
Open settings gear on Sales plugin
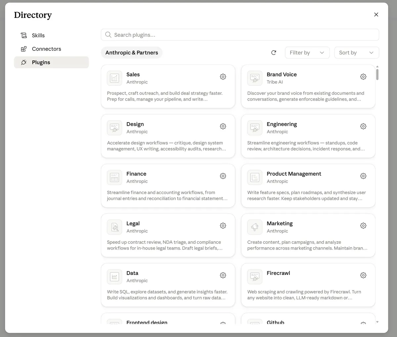click(x=223, y=77)
